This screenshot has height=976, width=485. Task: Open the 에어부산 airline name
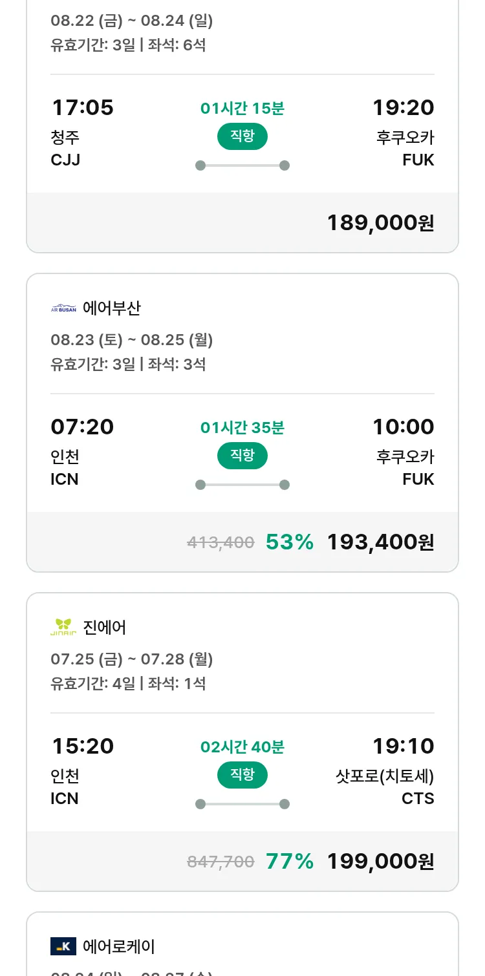[x=112, y=309]
